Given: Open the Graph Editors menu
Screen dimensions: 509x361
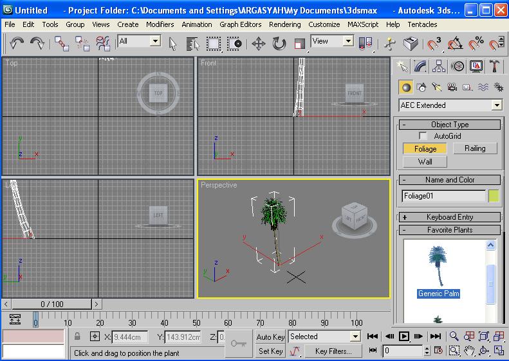Looking at the screenshot, I should click(x=240, y=24).
